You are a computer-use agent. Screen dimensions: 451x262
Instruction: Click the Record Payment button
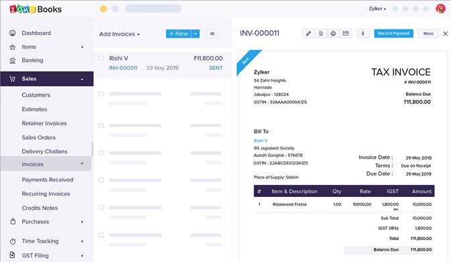393,34
